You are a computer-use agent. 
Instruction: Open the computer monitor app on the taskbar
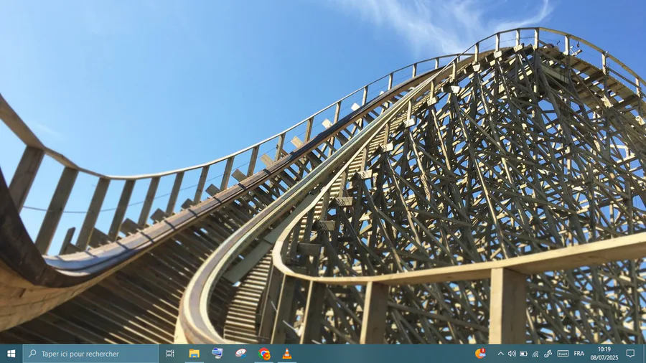pos(217,354)
